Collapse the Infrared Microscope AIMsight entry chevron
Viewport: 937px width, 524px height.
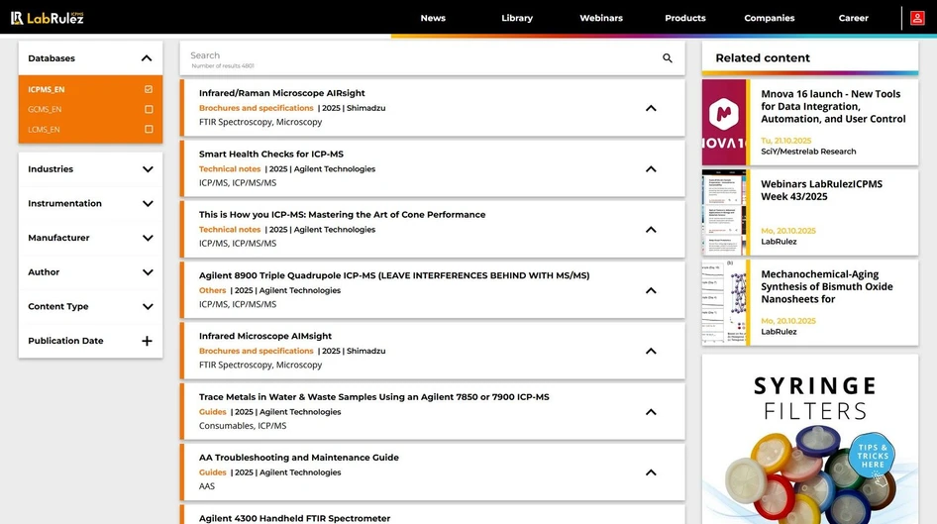(x=651, y=351)
